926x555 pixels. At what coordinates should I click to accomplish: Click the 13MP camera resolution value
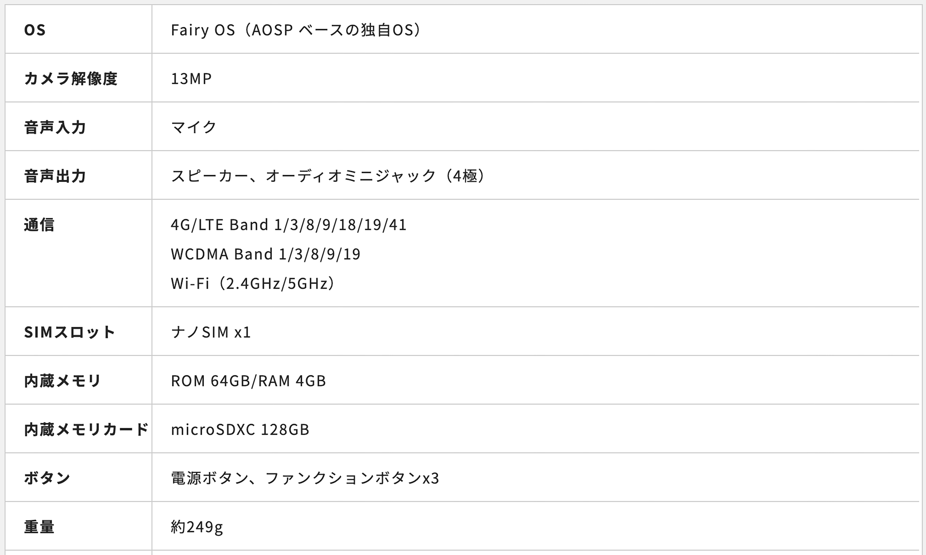point(191,78)
